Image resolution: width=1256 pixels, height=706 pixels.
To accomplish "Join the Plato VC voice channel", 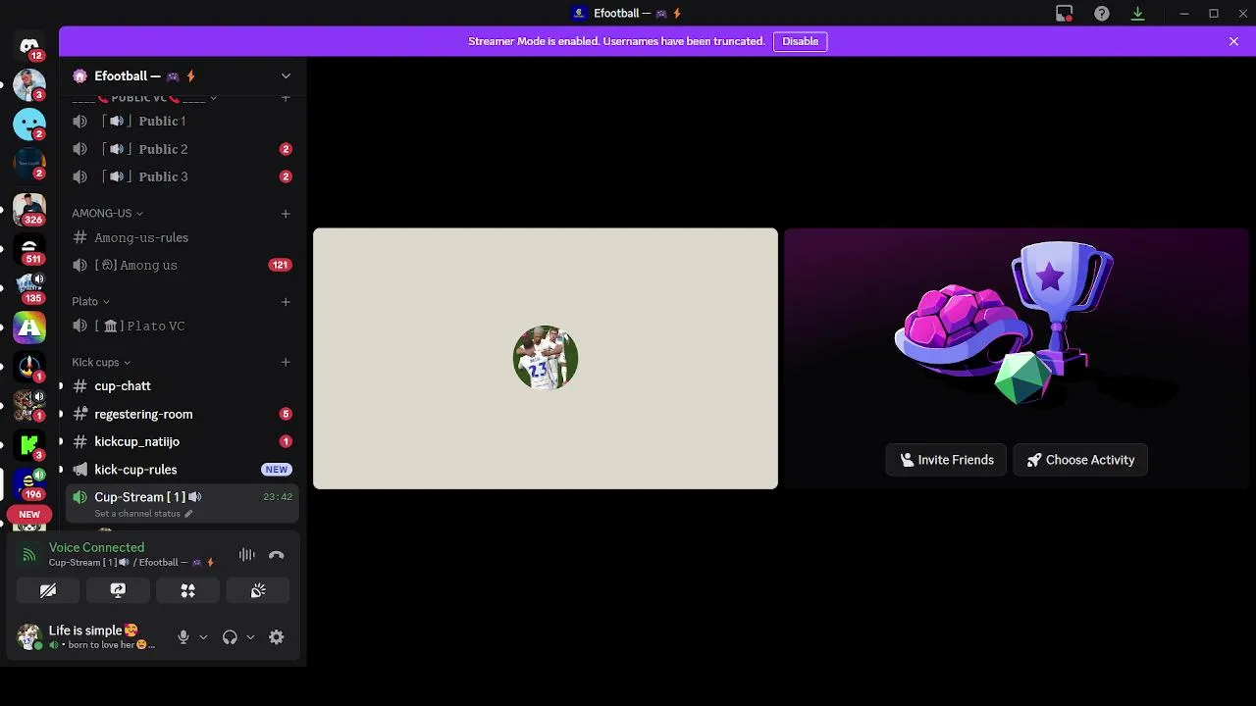I will click(183, 326).
